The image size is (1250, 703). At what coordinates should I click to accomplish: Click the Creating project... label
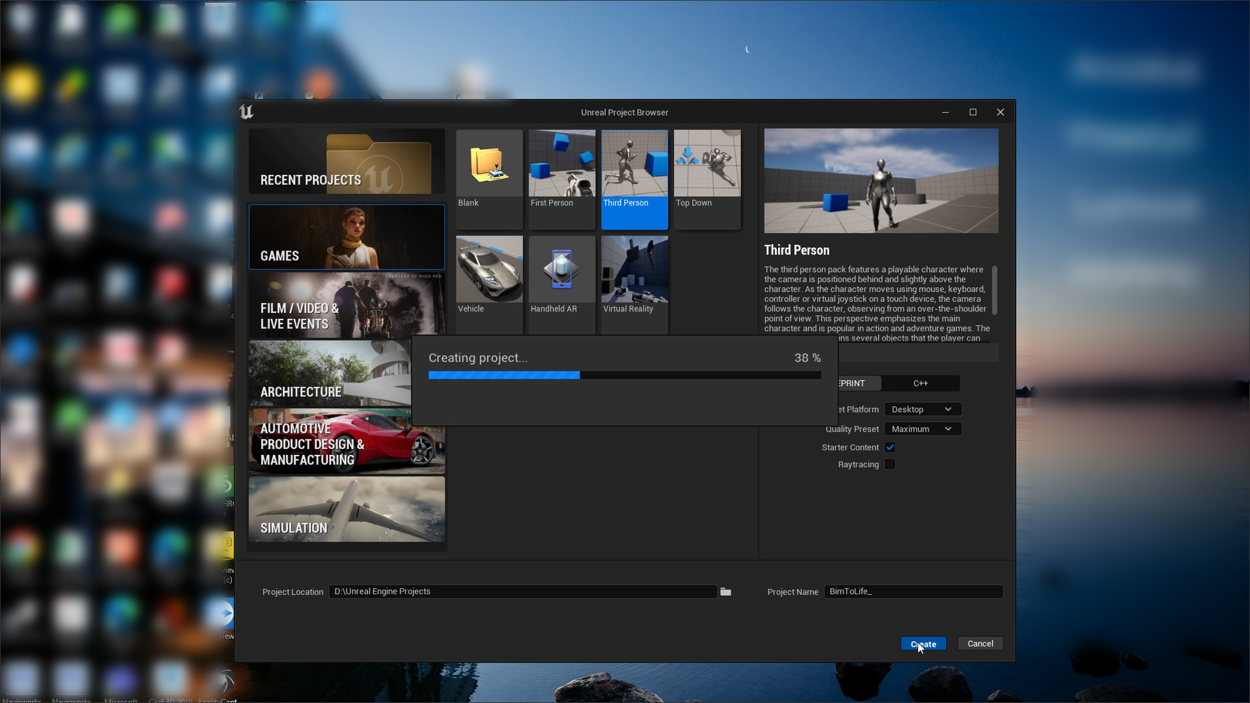point(478,358)
